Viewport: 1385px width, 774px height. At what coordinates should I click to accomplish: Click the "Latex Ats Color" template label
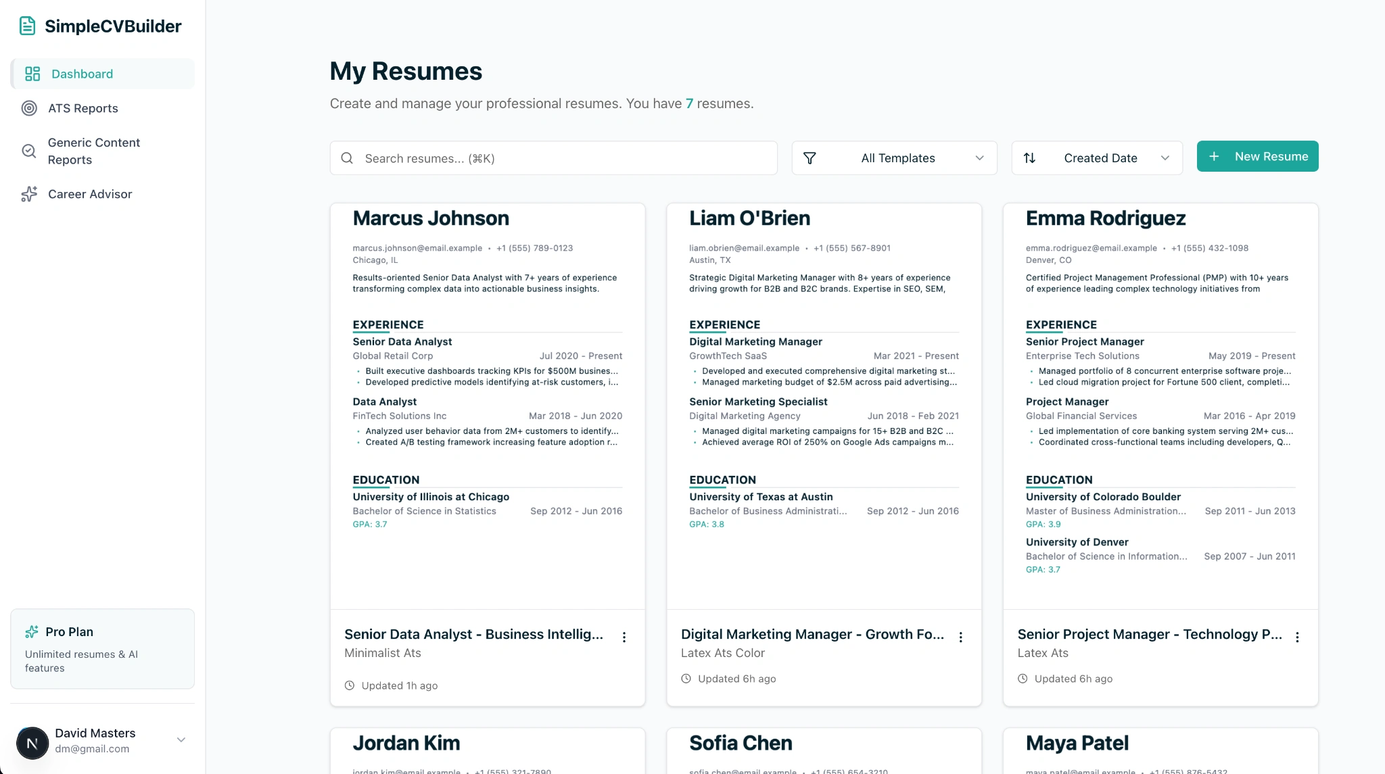point(722,653)
